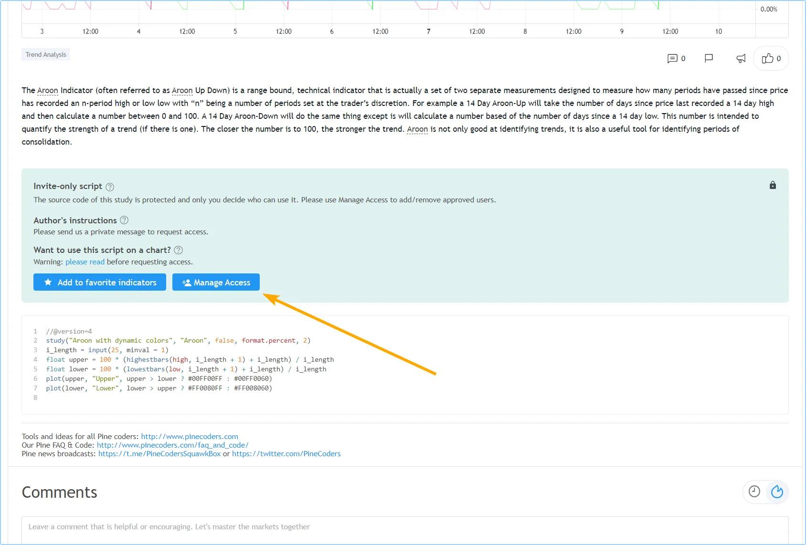806x545 pixels.
Task: Click Add to favorite indicators button
Action: click(100, 282)
